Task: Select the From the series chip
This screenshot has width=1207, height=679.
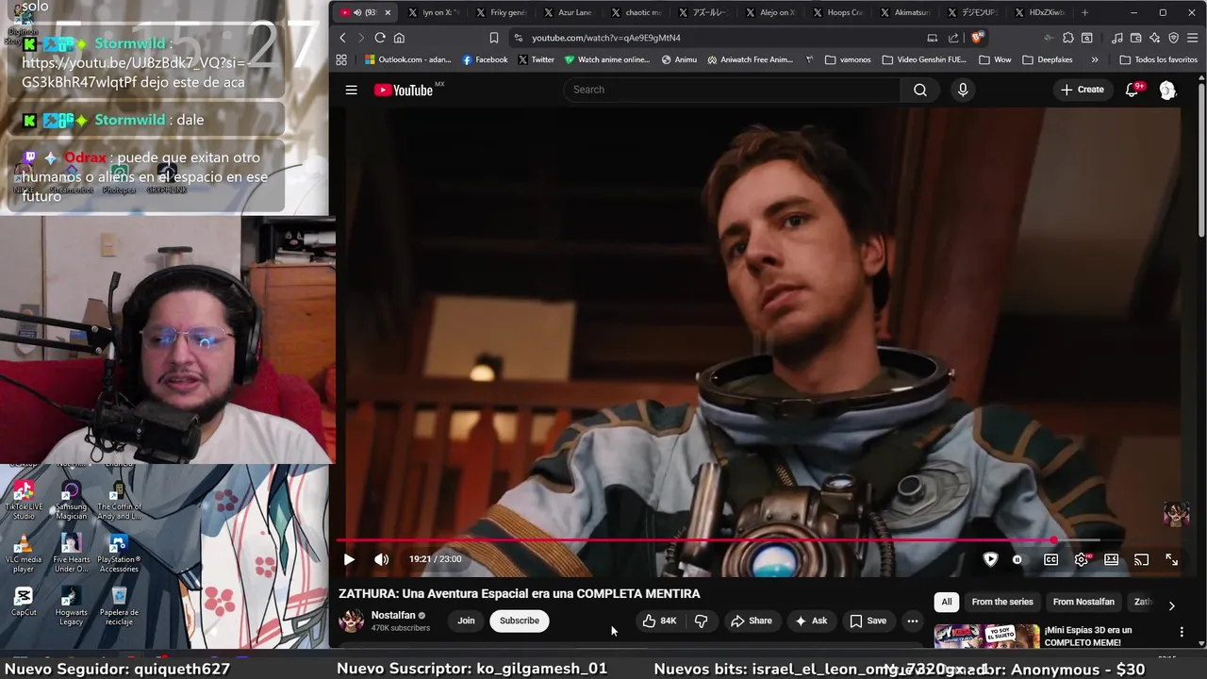Action: pyautogui.click(x=1002, y=602)
